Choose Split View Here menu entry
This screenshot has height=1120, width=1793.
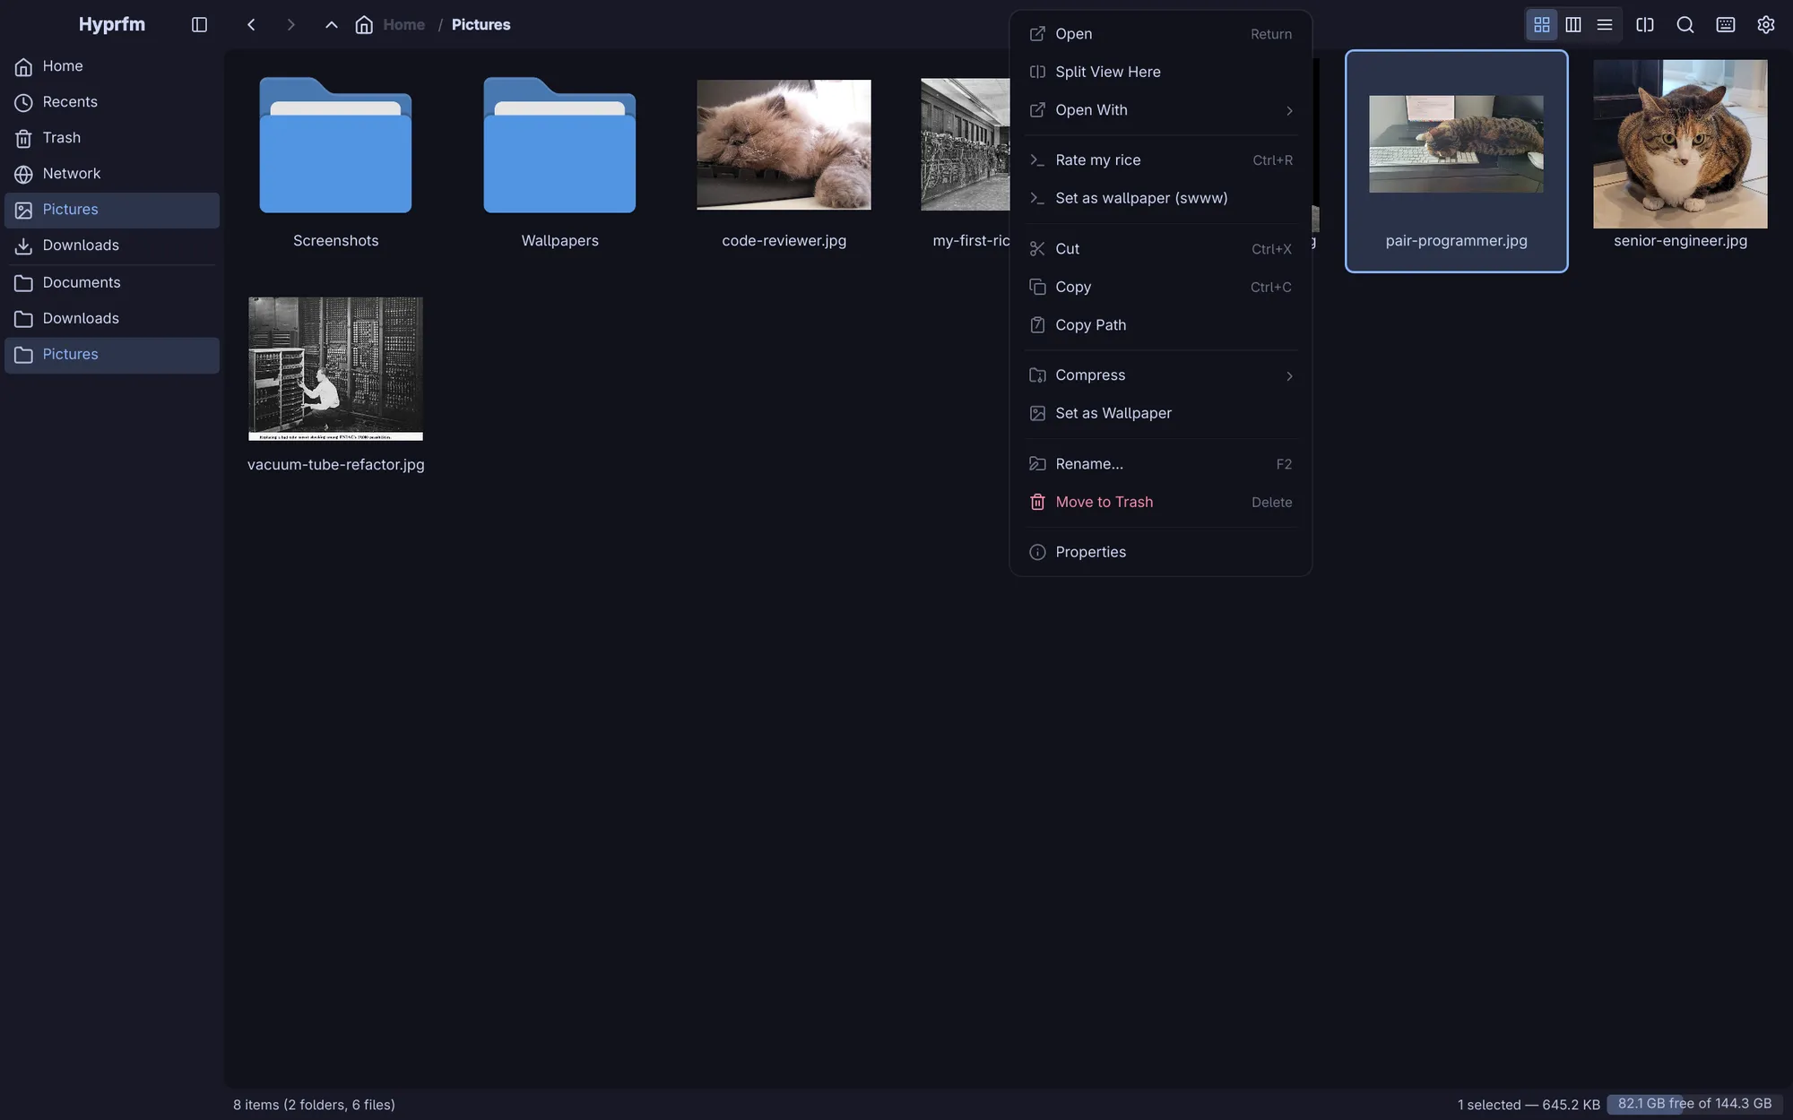1160,72
